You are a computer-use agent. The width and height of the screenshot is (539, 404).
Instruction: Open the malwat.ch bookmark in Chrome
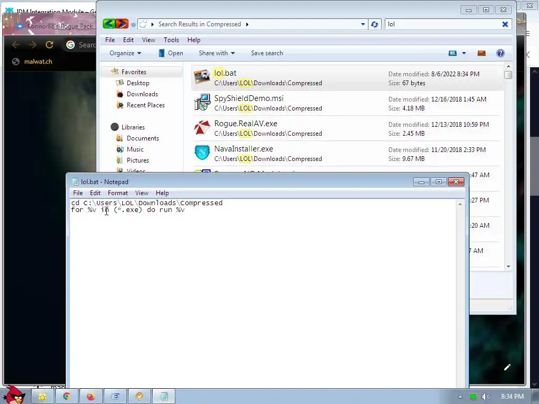tap(32, 62)
